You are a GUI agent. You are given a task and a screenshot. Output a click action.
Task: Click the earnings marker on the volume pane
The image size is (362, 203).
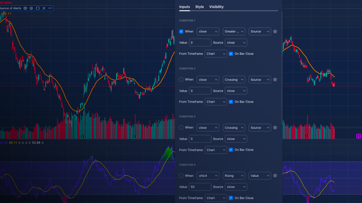tap(82, 136)
